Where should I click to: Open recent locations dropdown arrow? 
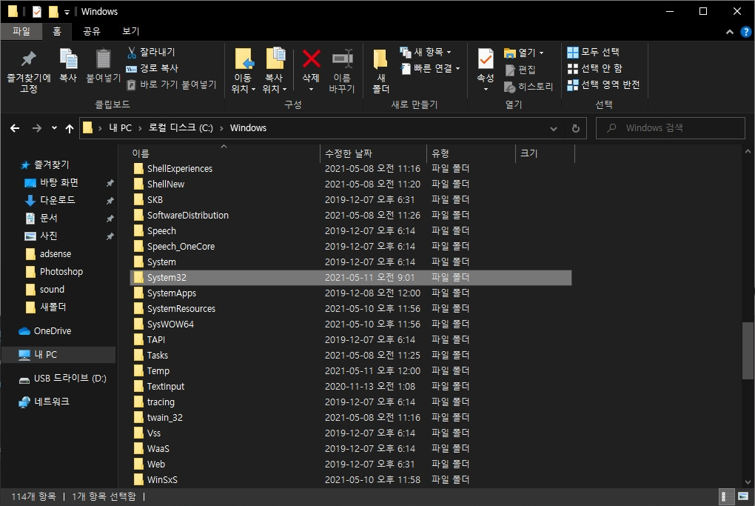(55, 128)
